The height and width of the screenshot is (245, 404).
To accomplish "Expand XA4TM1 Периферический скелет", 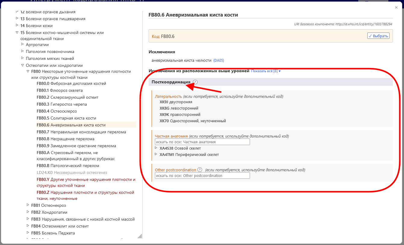I will pos(156,154).
